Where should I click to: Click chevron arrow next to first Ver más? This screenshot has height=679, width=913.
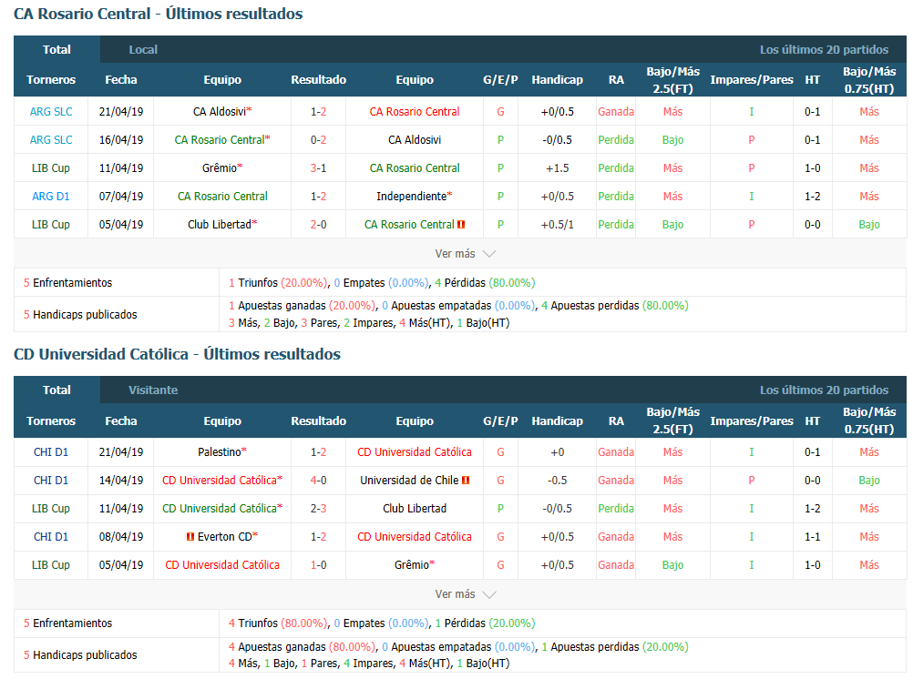click(x=489, y=254)
